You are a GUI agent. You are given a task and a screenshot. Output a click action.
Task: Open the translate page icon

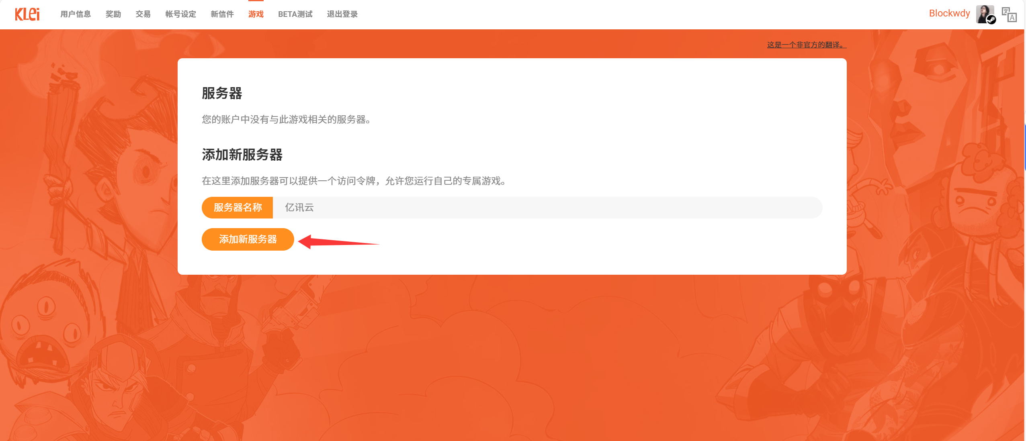(x=1009, y=14)
